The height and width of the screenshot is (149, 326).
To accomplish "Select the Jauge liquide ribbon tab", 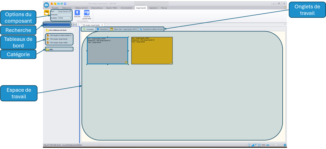I will [141, 8].
